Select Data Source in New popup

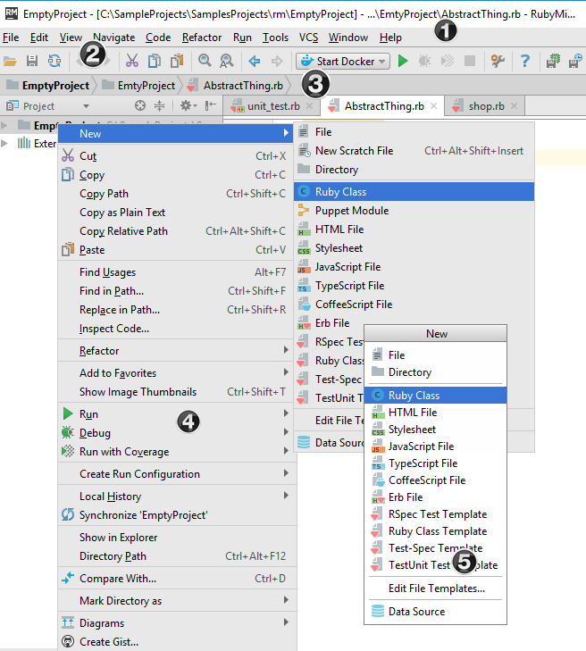(435, 612)
